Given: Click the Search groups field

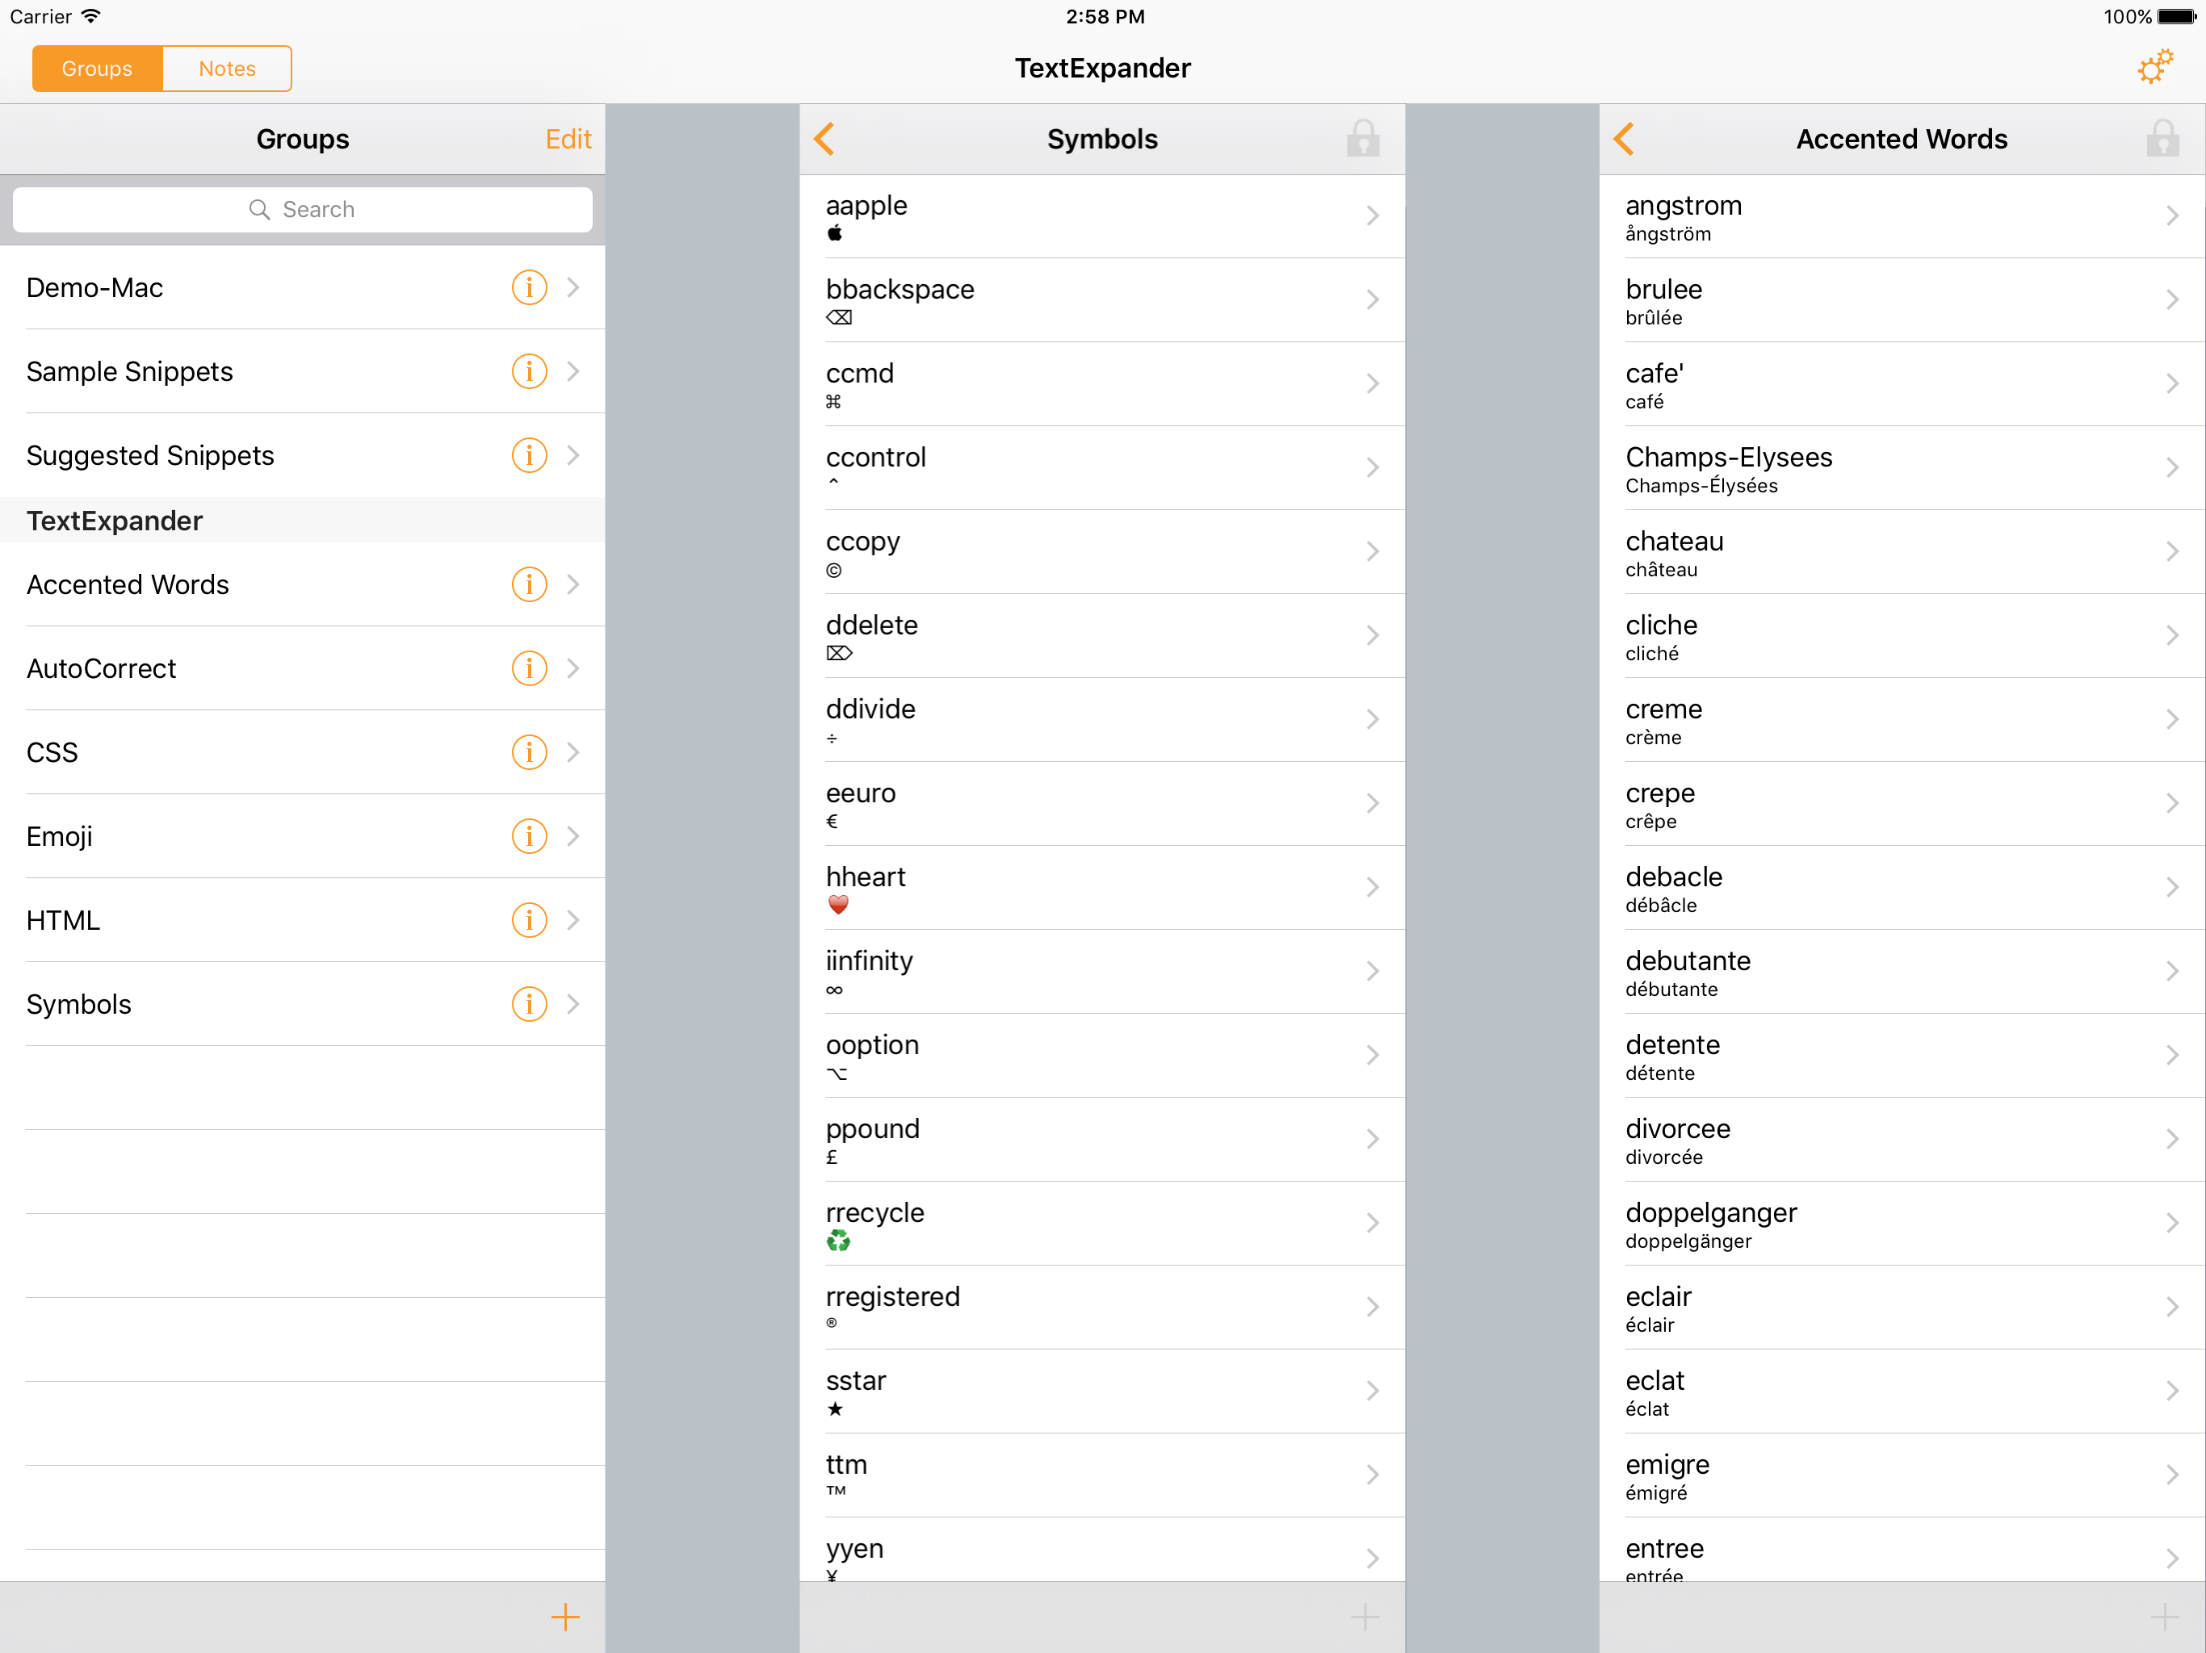Looking at the screenshot, I should point(302,209).
